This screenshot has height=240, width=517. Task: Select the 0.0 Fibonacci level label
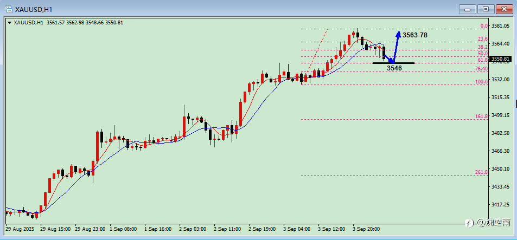[484, 26]
